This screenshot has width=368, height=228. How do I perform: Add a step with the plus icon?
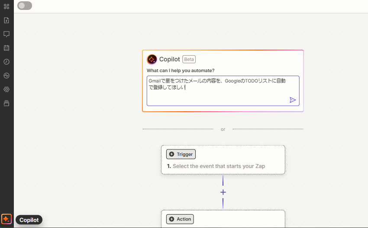(223, 193)
